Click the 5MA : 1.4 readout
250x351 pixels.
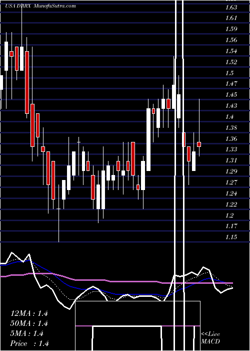[27, 333]
